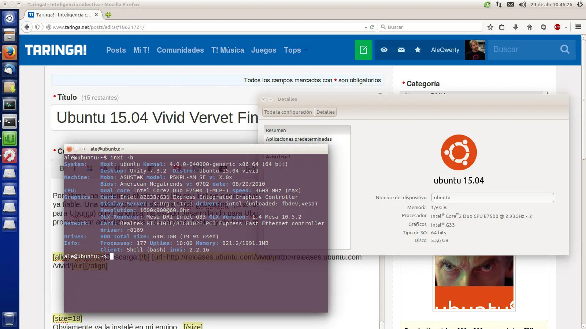Expand the URL bar history dropdown
Screen dimensions: 586x329
pos(366,27)
